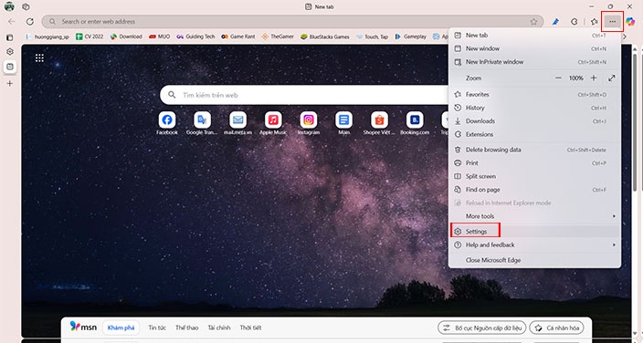Viewport: 643px width, 343px height.
Task: Open the Download bookmark
Action: pyautogui.click(x=126, y=36)
